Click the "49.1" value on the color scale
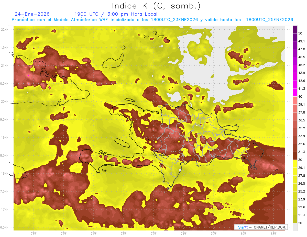Image resolution: width=307 pixels, height=237 pixels. (302, 41)
